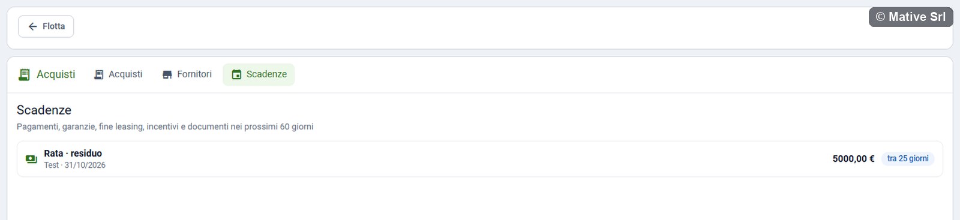Select the large green Acquisti heading

(x=56, y=74)
